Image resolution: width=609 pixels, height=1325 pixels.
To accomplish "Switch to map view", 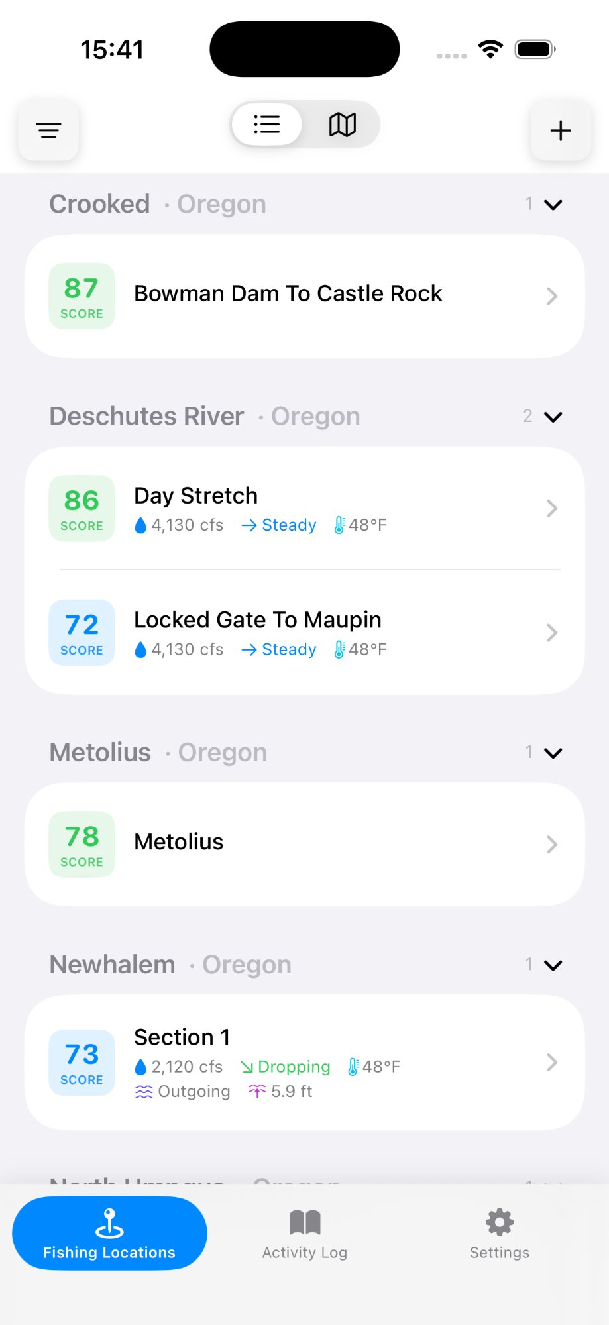I will pos(343,125).
